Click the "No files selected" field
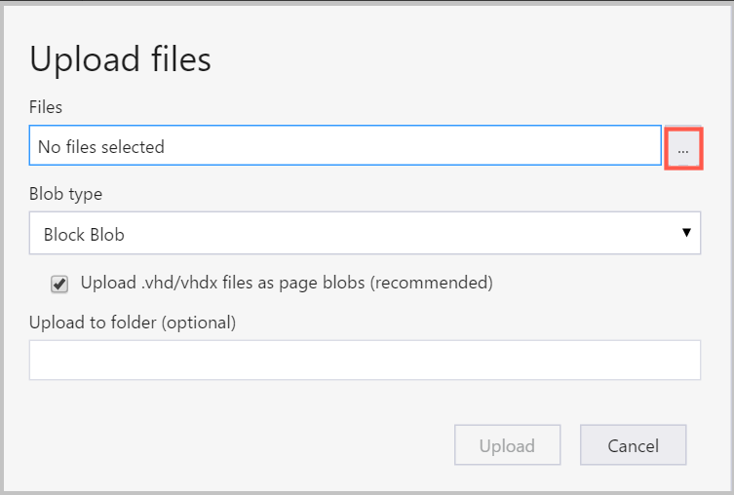 click(345, 147)
